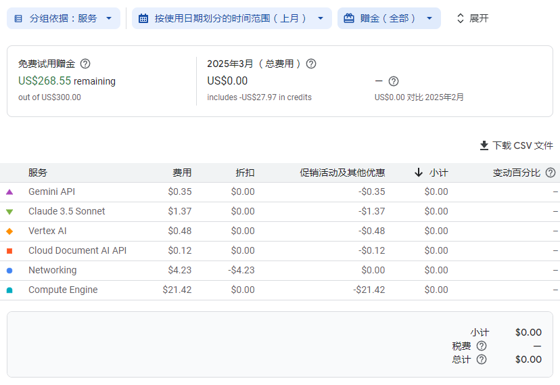560x385 pixels.
Task: Sort by 服务 column header
Action: pos(38,173)
